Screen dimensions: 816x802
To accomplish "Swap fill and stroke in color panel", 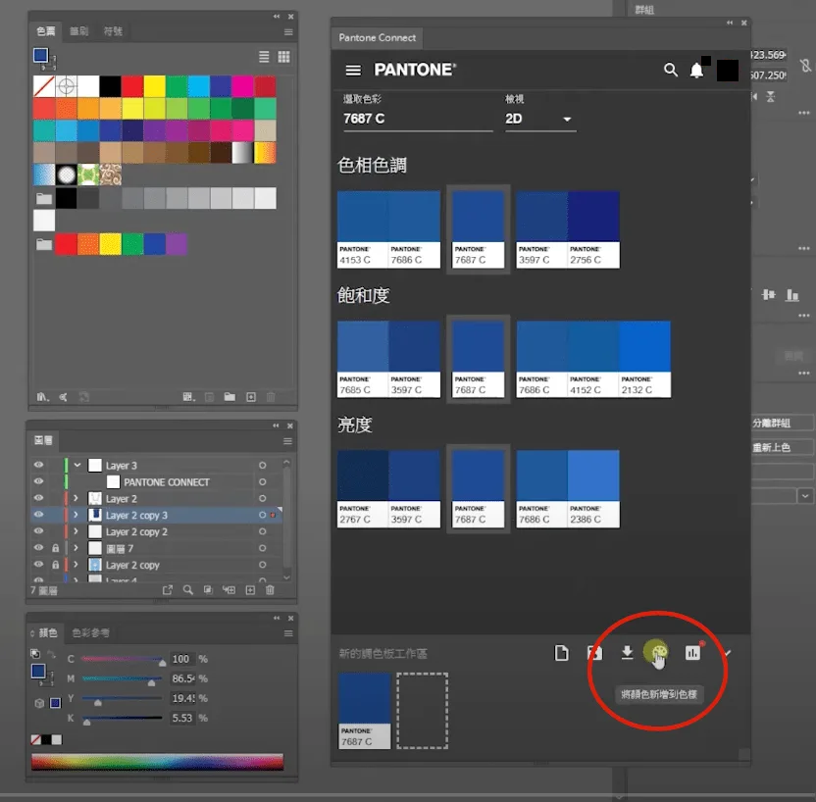I will coord(52,654).
